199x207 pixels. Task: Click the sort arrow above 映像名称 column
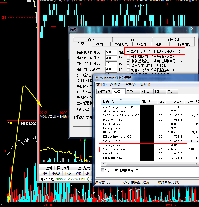click(121, 99)
